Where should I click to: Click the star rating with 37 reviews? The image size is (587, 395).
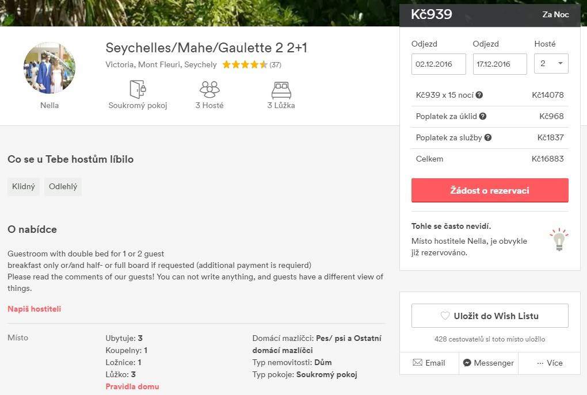(245, 65)
